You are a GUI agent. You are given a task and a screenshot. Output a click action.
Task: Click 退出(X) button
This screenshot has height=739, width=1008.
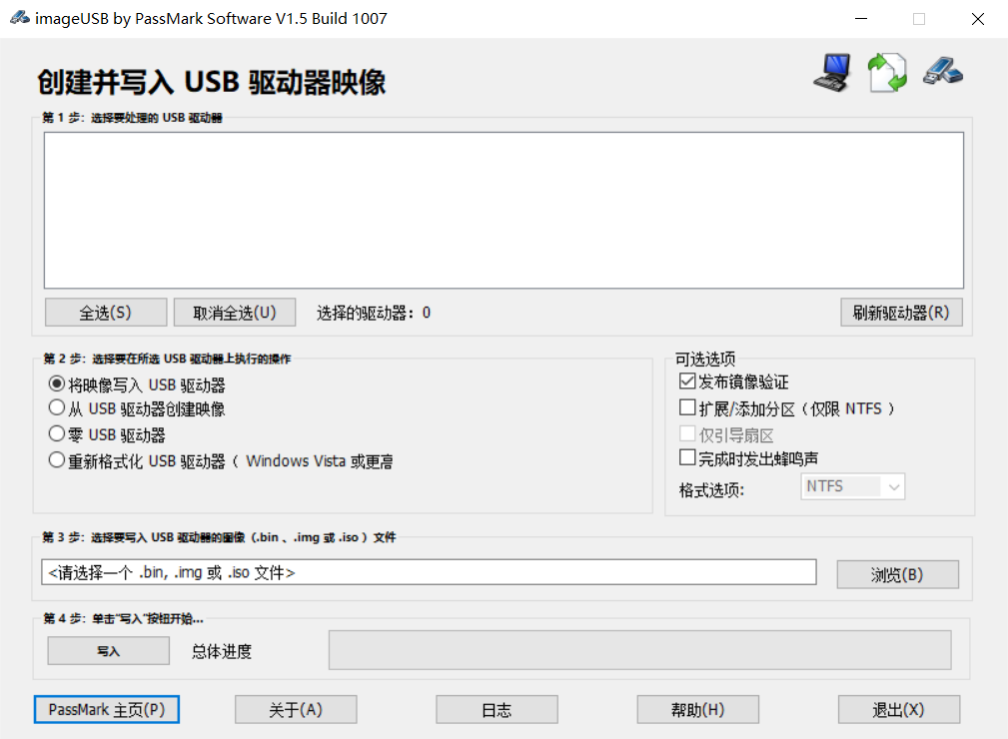click(899, 709)
